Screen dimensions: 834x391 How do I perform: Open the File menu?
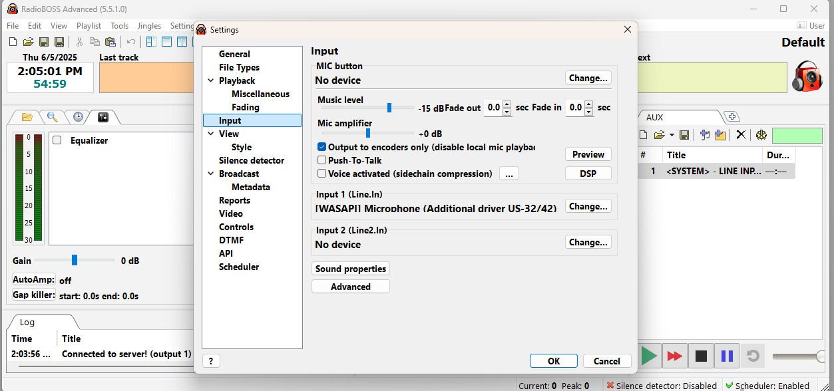[x=13, y=26]
